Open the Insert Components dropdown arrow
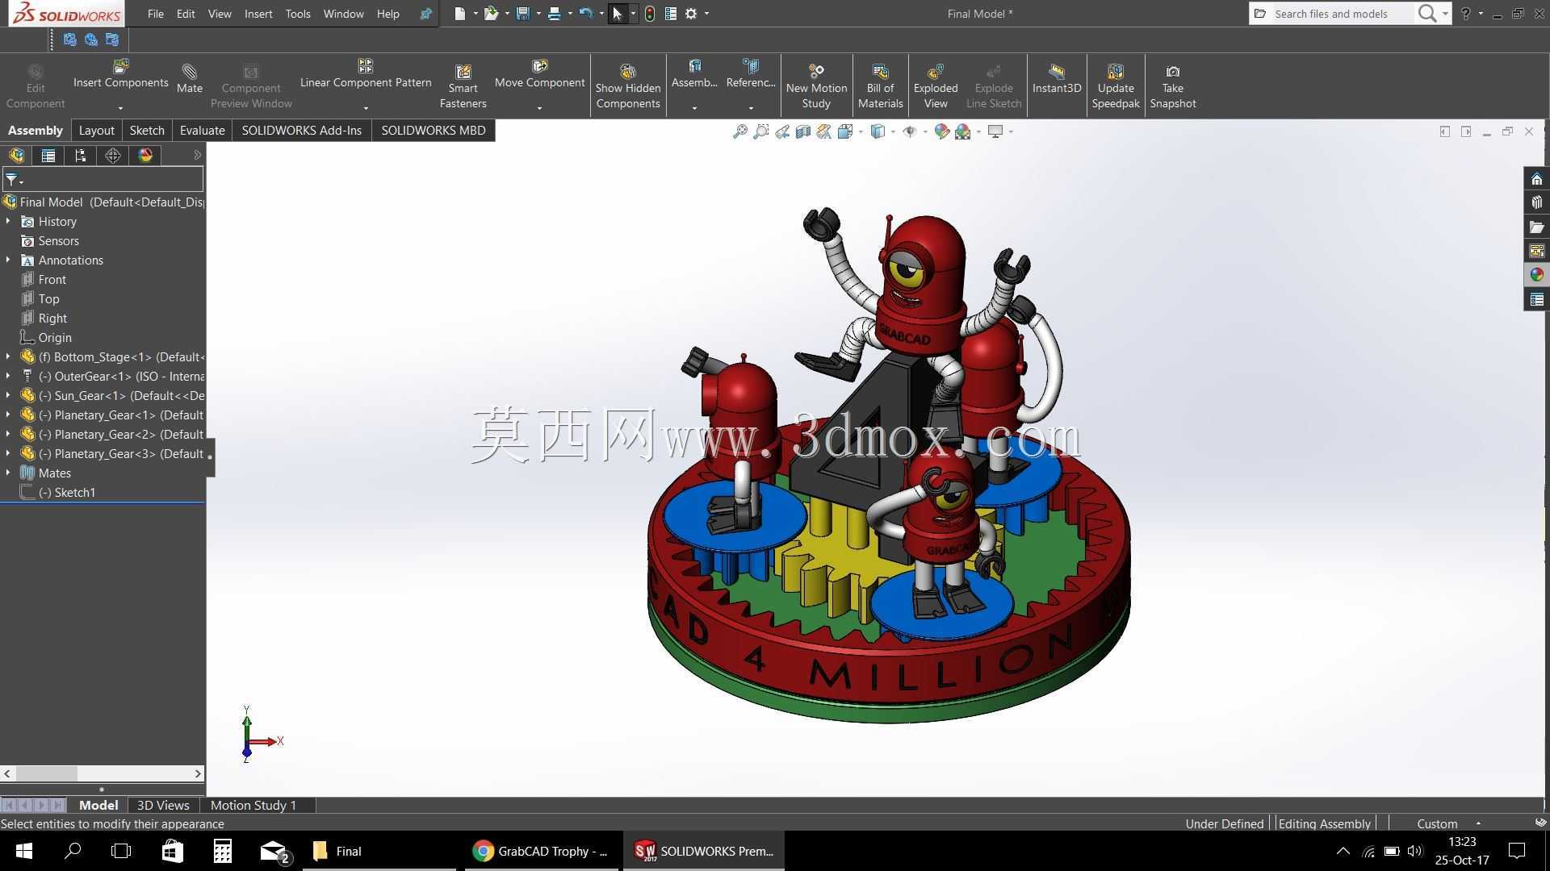Image resolution: width=1550 pixels, height=871 pixels. 120,108
